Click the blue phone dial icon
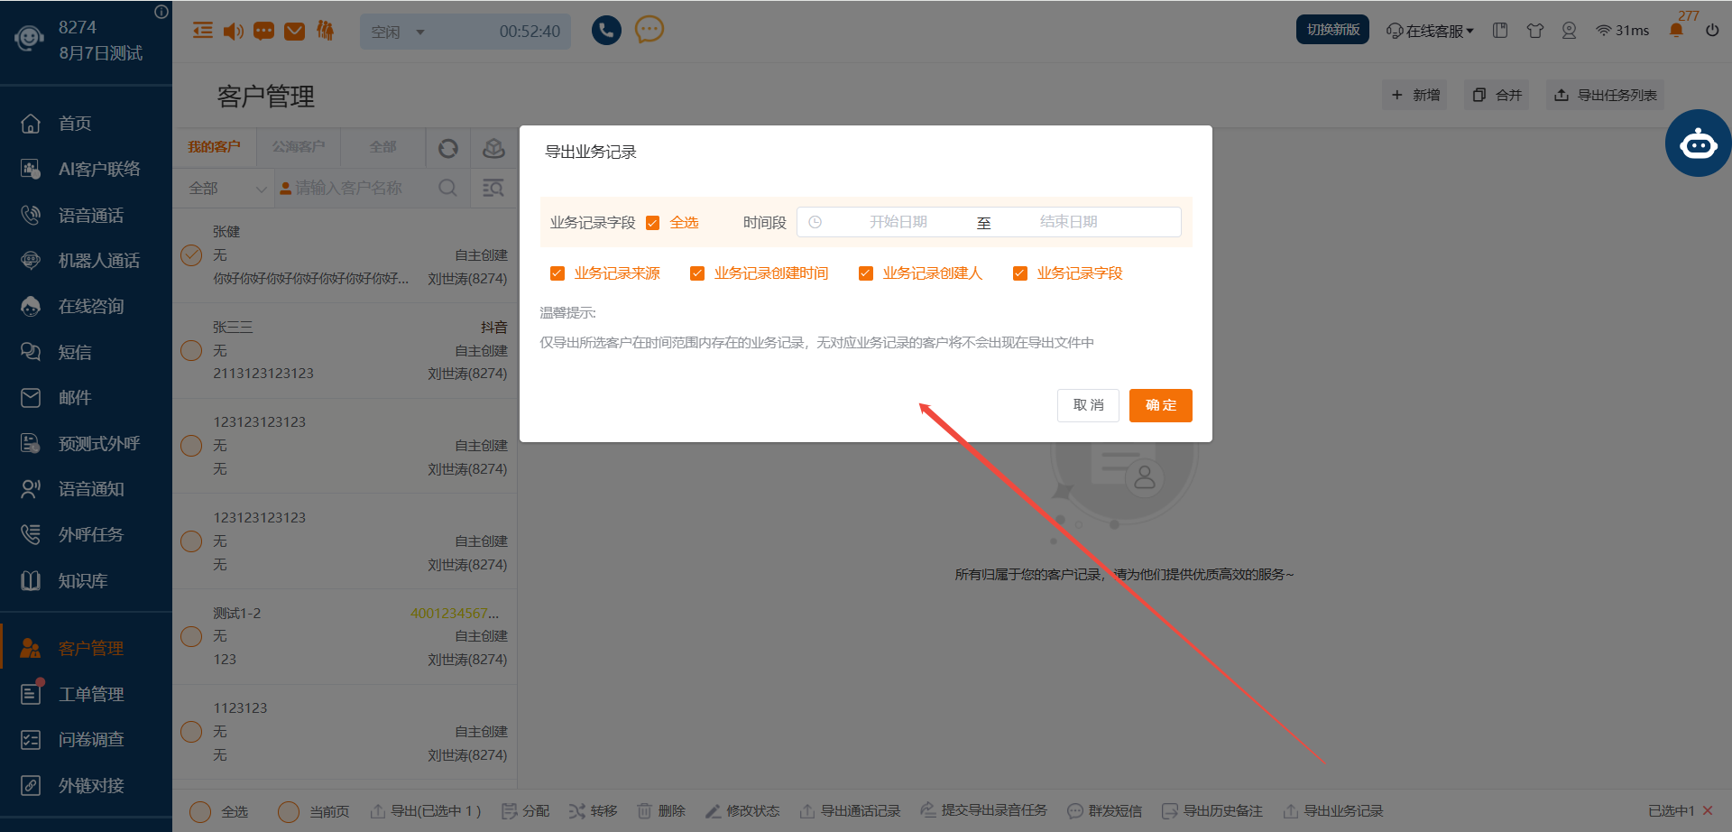Image resolution: width=1732 pixels, height=832 pixels. pyautogui.click(x=606, y=31)
